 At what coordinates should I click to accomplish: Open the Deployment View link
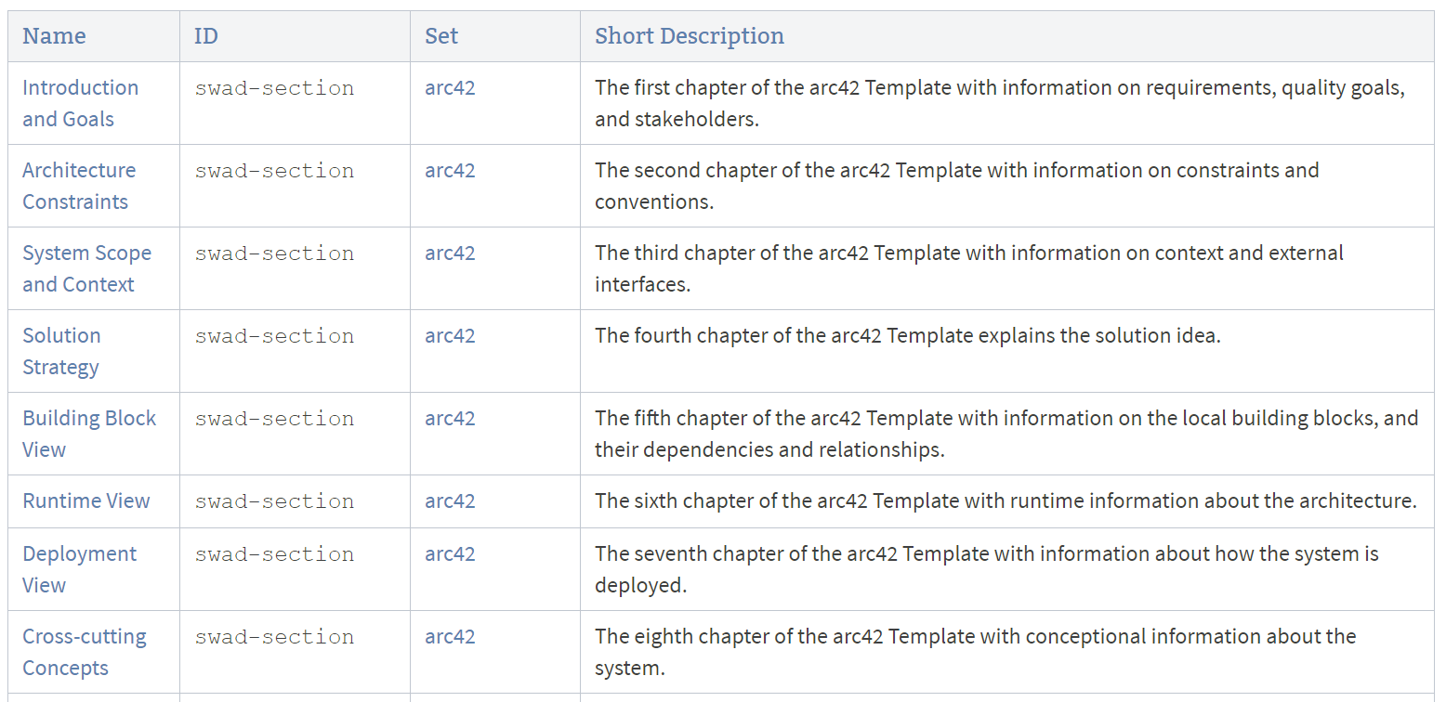(79, 554)
